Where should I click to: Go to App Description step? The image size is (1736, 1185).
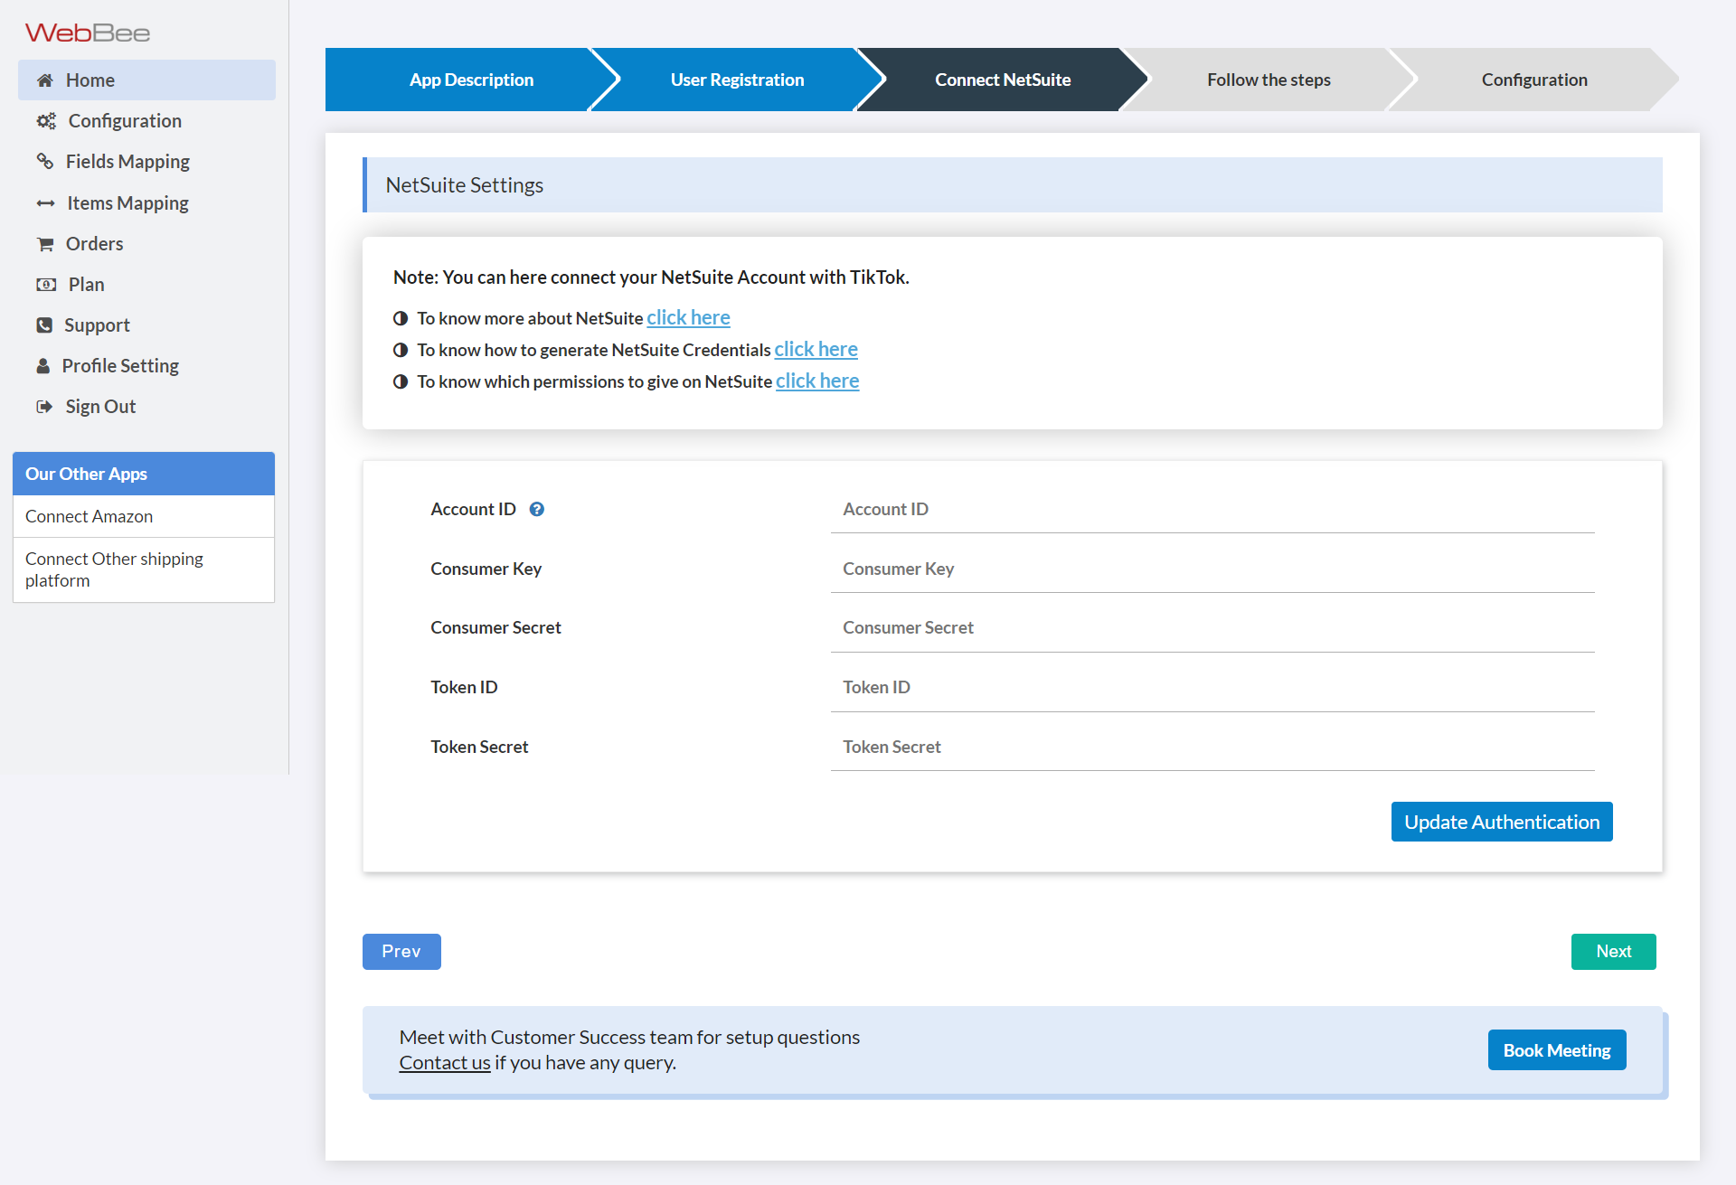click(x=471, y=80)
